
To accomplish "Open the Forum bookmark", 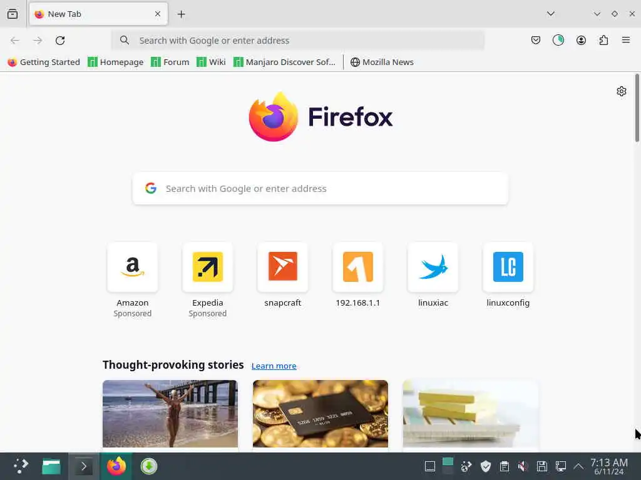I will [x=170, y=62].
